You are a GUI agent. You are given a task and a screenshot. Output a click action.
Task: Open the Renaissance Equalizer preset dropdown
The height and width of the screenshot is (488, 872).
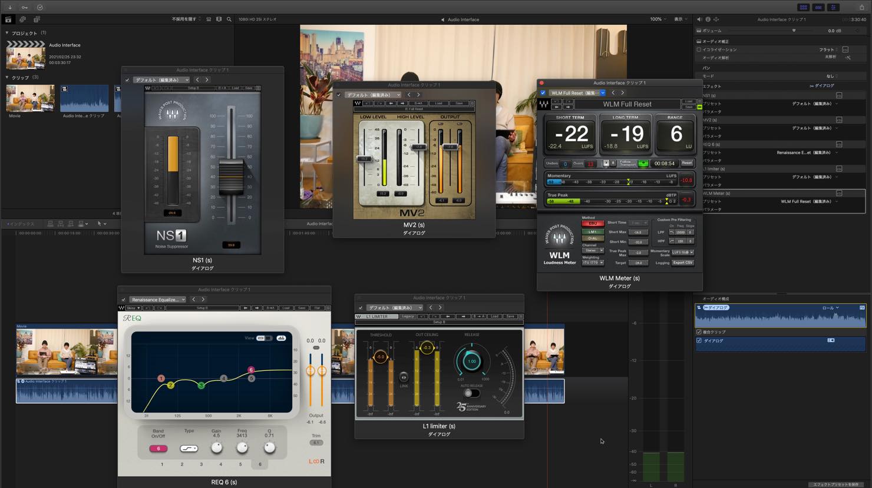(x=157, y=300)
